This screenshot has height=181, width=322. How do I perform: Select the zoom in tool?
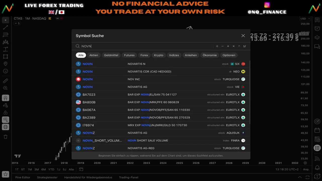pos(6,88)
